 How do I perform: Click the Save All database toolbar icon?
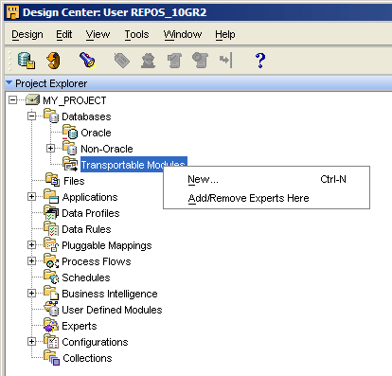(27, 60)
